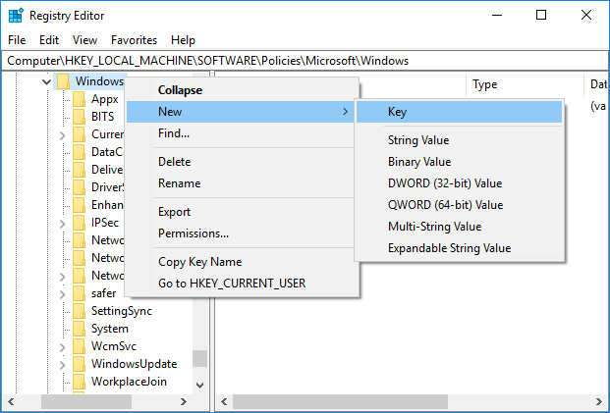Click the BITS key folder icon
610x413 pixels.
pyautogui.click(x=80, y=117)
